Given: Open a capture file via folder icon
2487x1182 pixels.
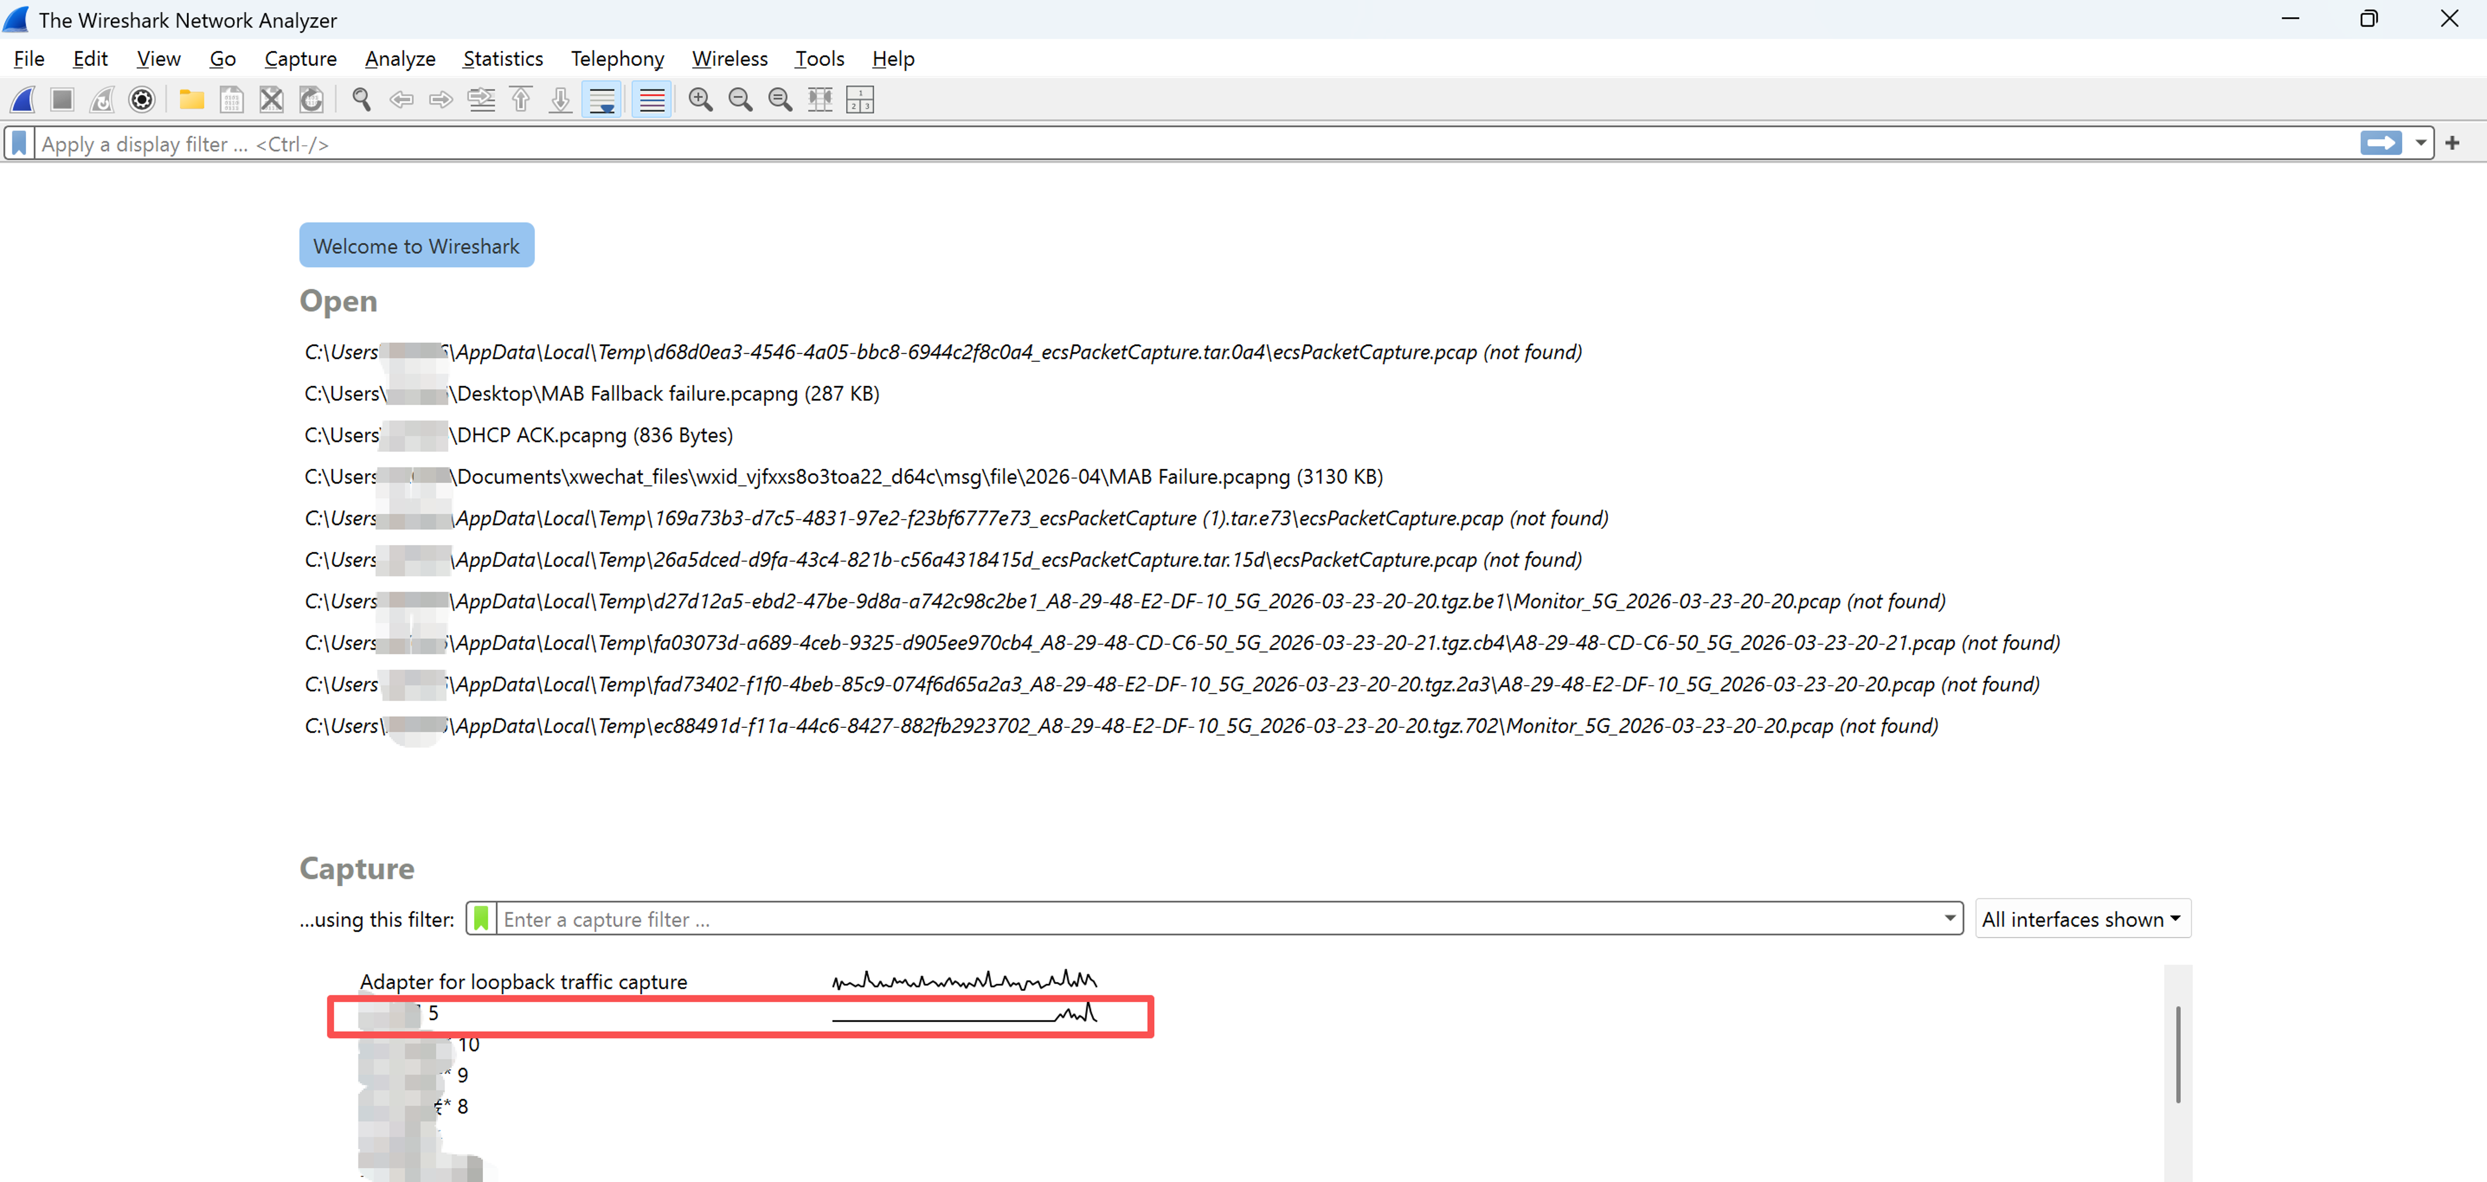Looking at the screenshot, I should click(x=191, y=100).
